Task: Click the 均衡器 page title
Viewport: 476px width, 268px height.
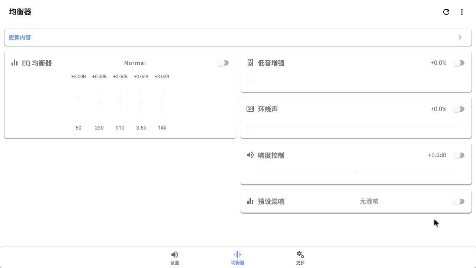Action: click(20, 12)
